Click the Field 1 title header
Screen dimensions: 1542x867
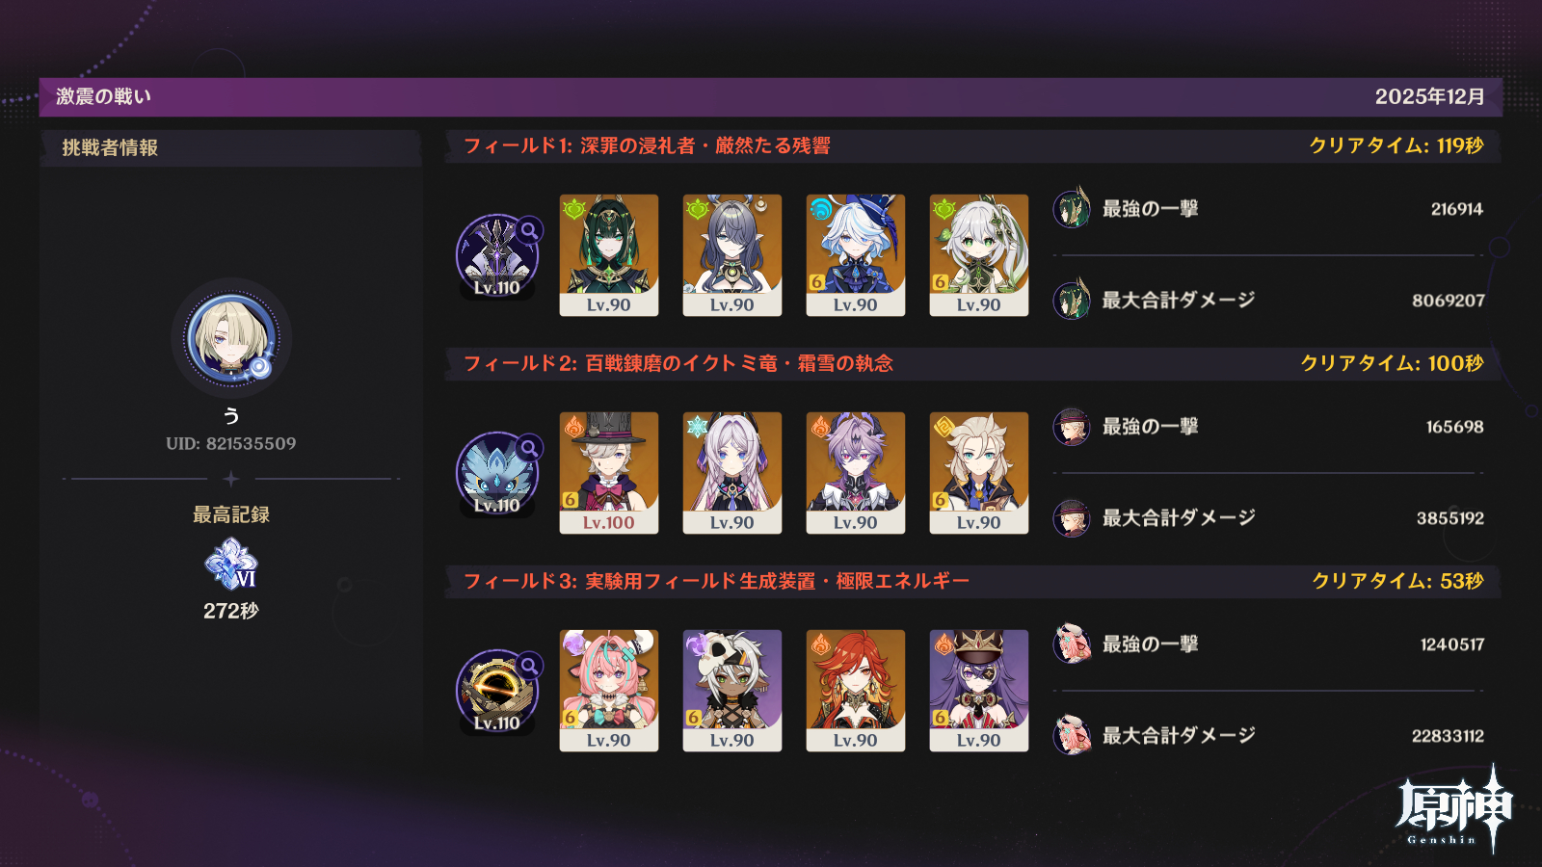coord(647,145)
